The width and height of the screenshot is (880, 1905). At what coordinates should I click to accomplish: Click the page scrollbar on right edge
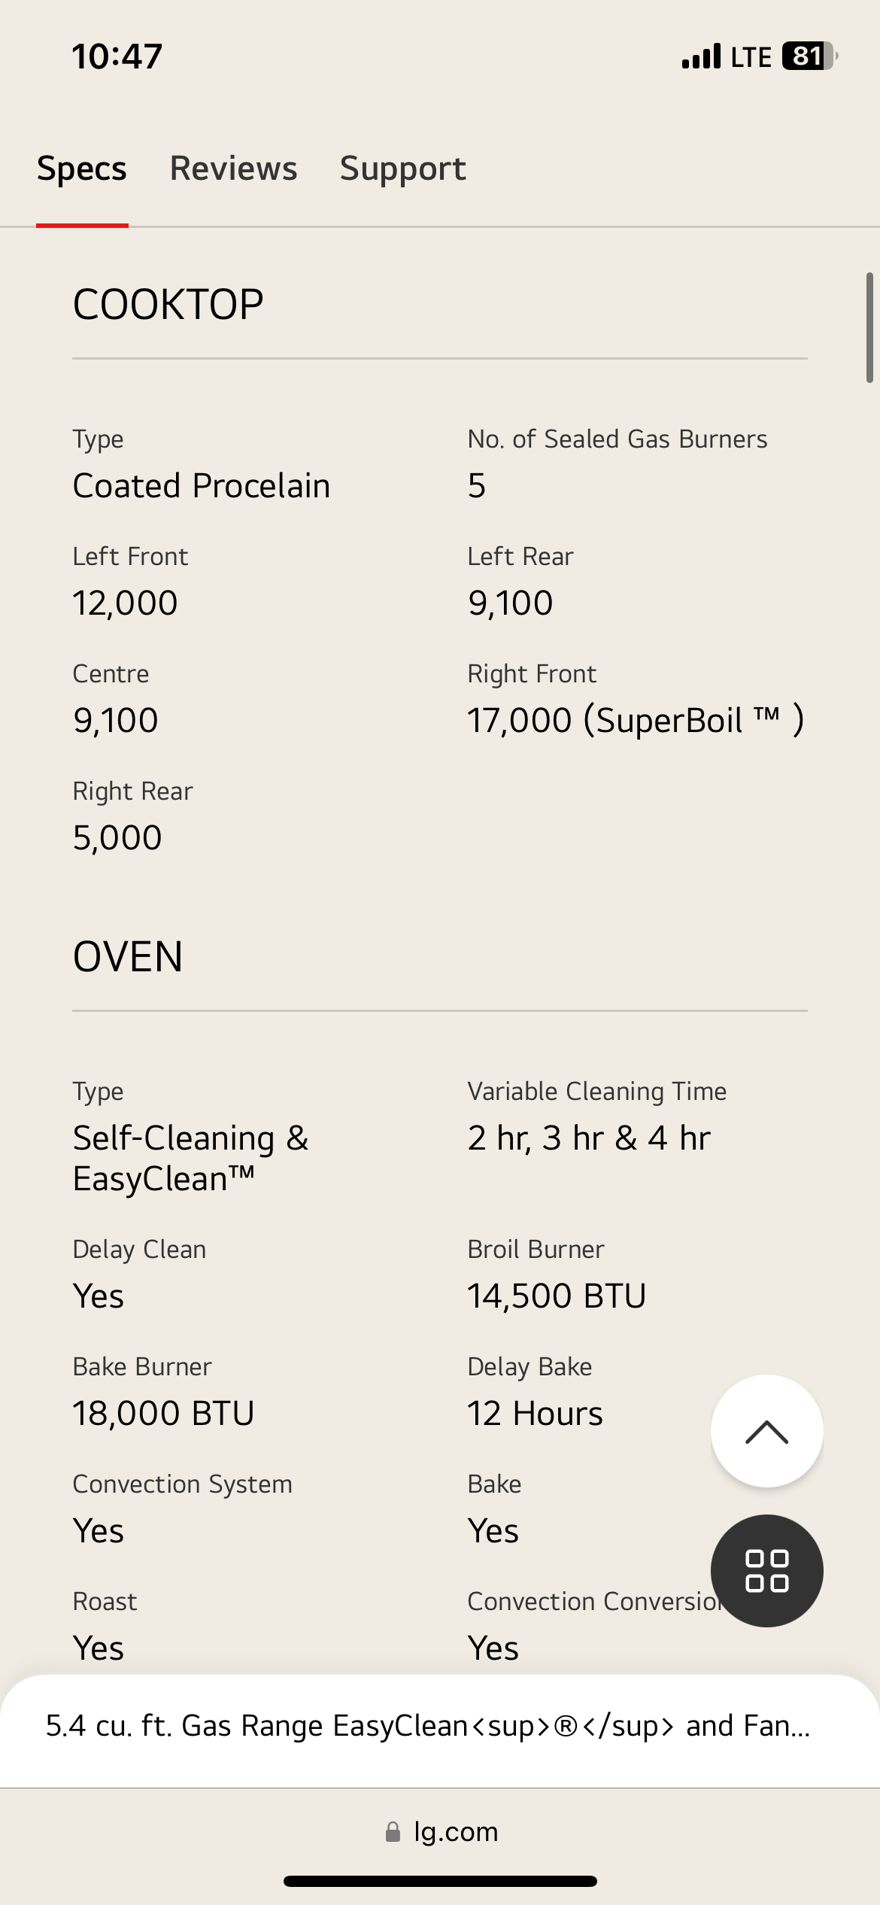(x=869, y=328)
